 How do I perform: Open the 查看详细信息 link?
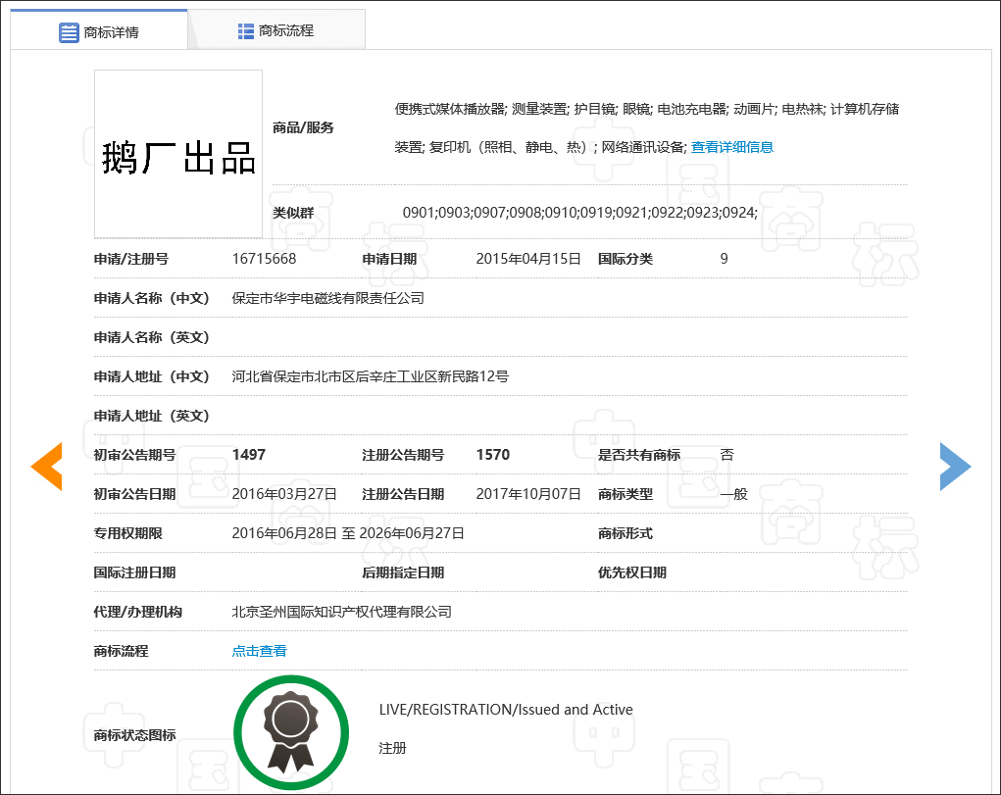click(x=731, y=147)
